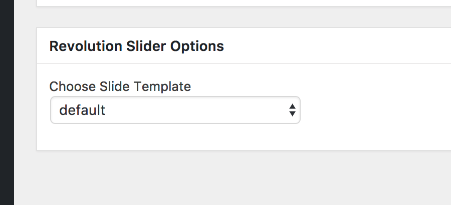
Task: Click the 'Revolution Slider Options' title text
Action: tap(136, 46)
